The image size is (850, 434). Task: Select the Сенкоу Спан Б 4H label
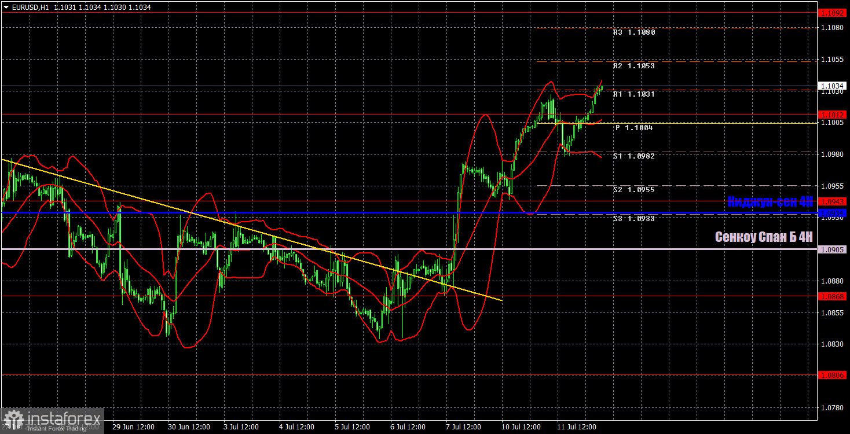pos(764,237)
